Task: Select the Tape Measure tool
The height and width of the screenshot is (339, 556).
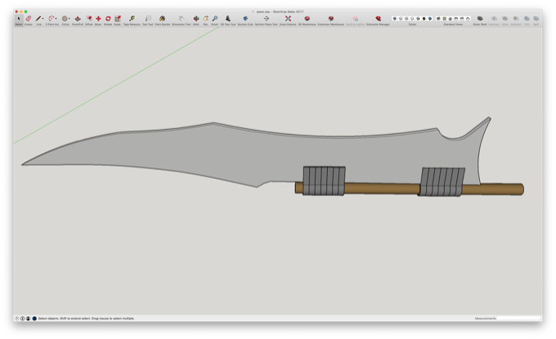Action: coord(132,19)
